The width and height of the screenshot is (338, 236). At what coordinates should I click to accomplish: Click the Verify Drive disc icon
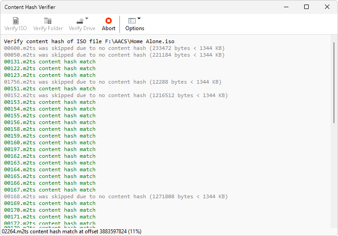pyautogui.click(x=80, y=21)
